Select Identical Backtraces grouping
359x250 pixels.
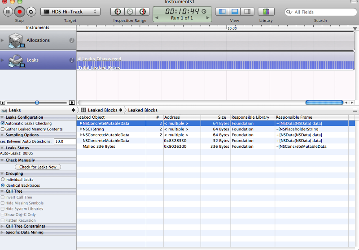(x=3, y=185)
